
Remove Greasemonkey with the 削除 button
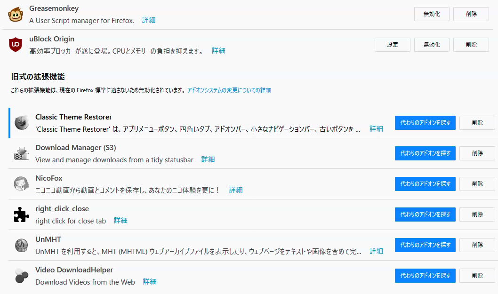(x=471, y=14)
